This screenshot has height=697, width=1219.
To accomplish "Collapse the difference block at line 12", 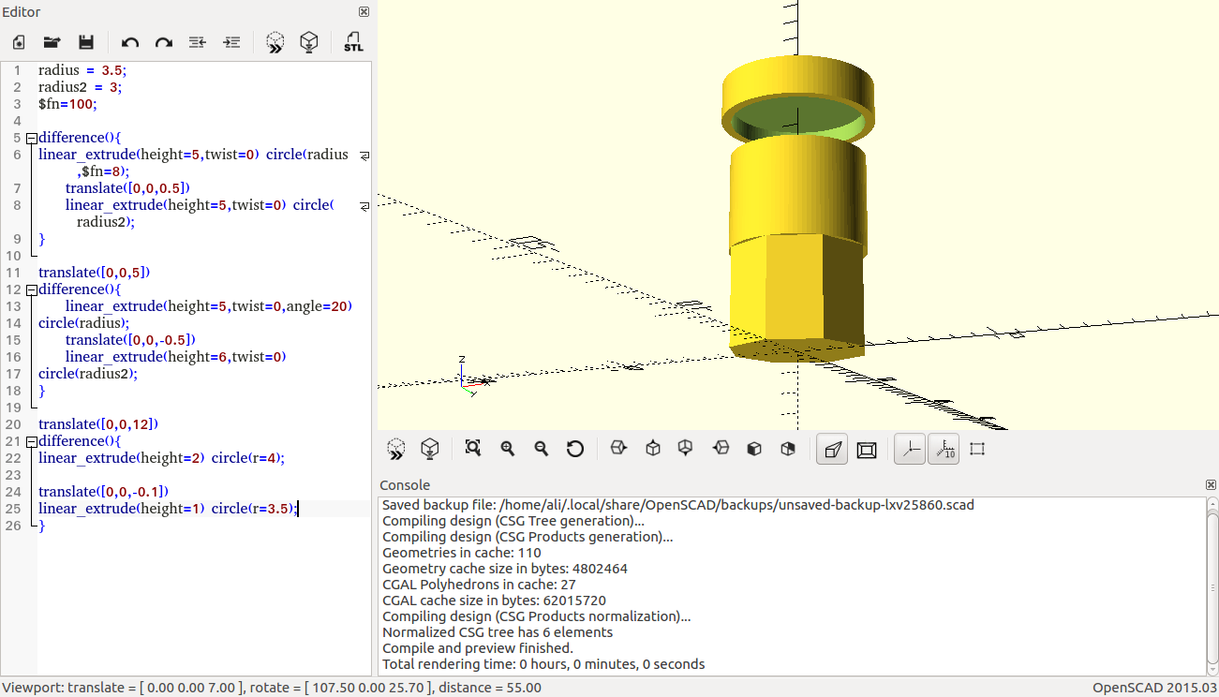I will coord(30,289).
